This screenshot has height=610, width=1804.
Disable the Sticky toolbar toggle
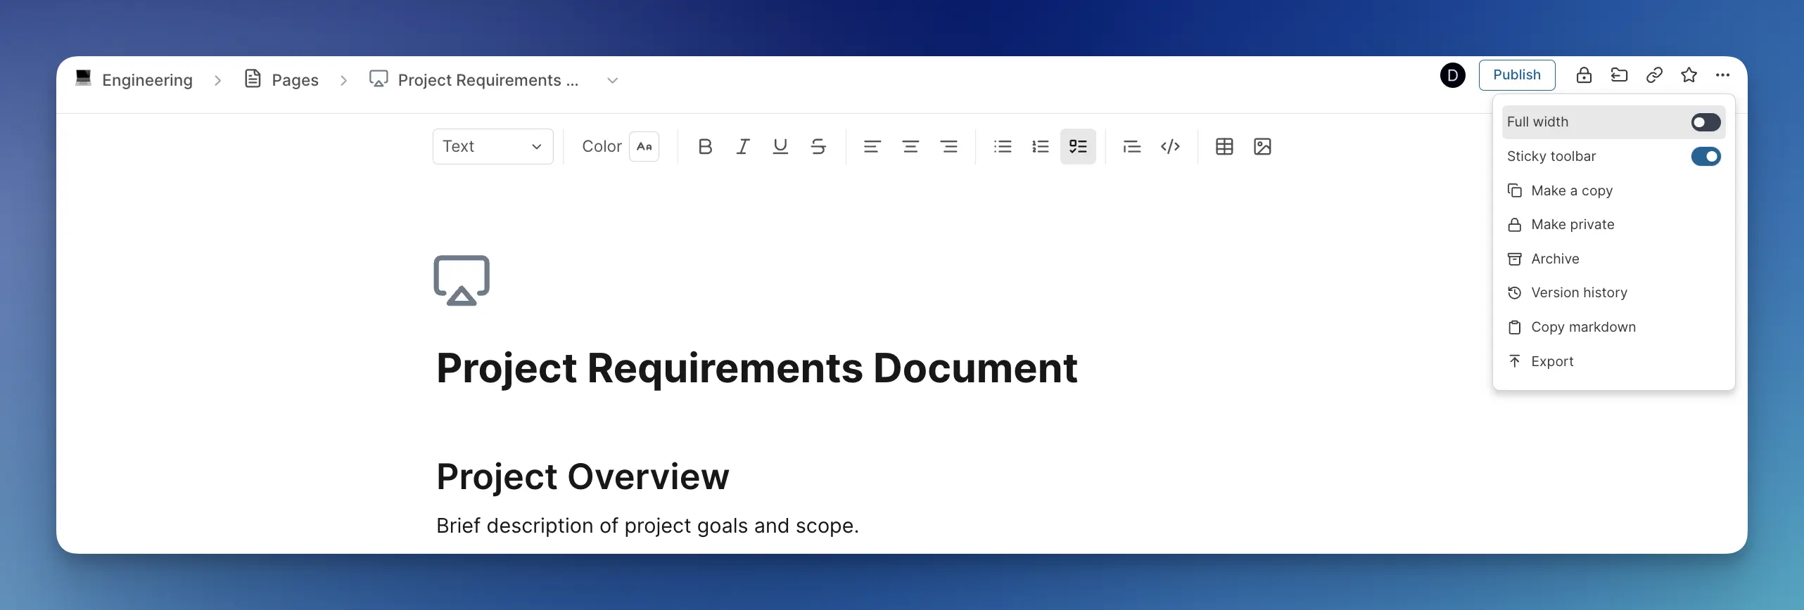1705,156
